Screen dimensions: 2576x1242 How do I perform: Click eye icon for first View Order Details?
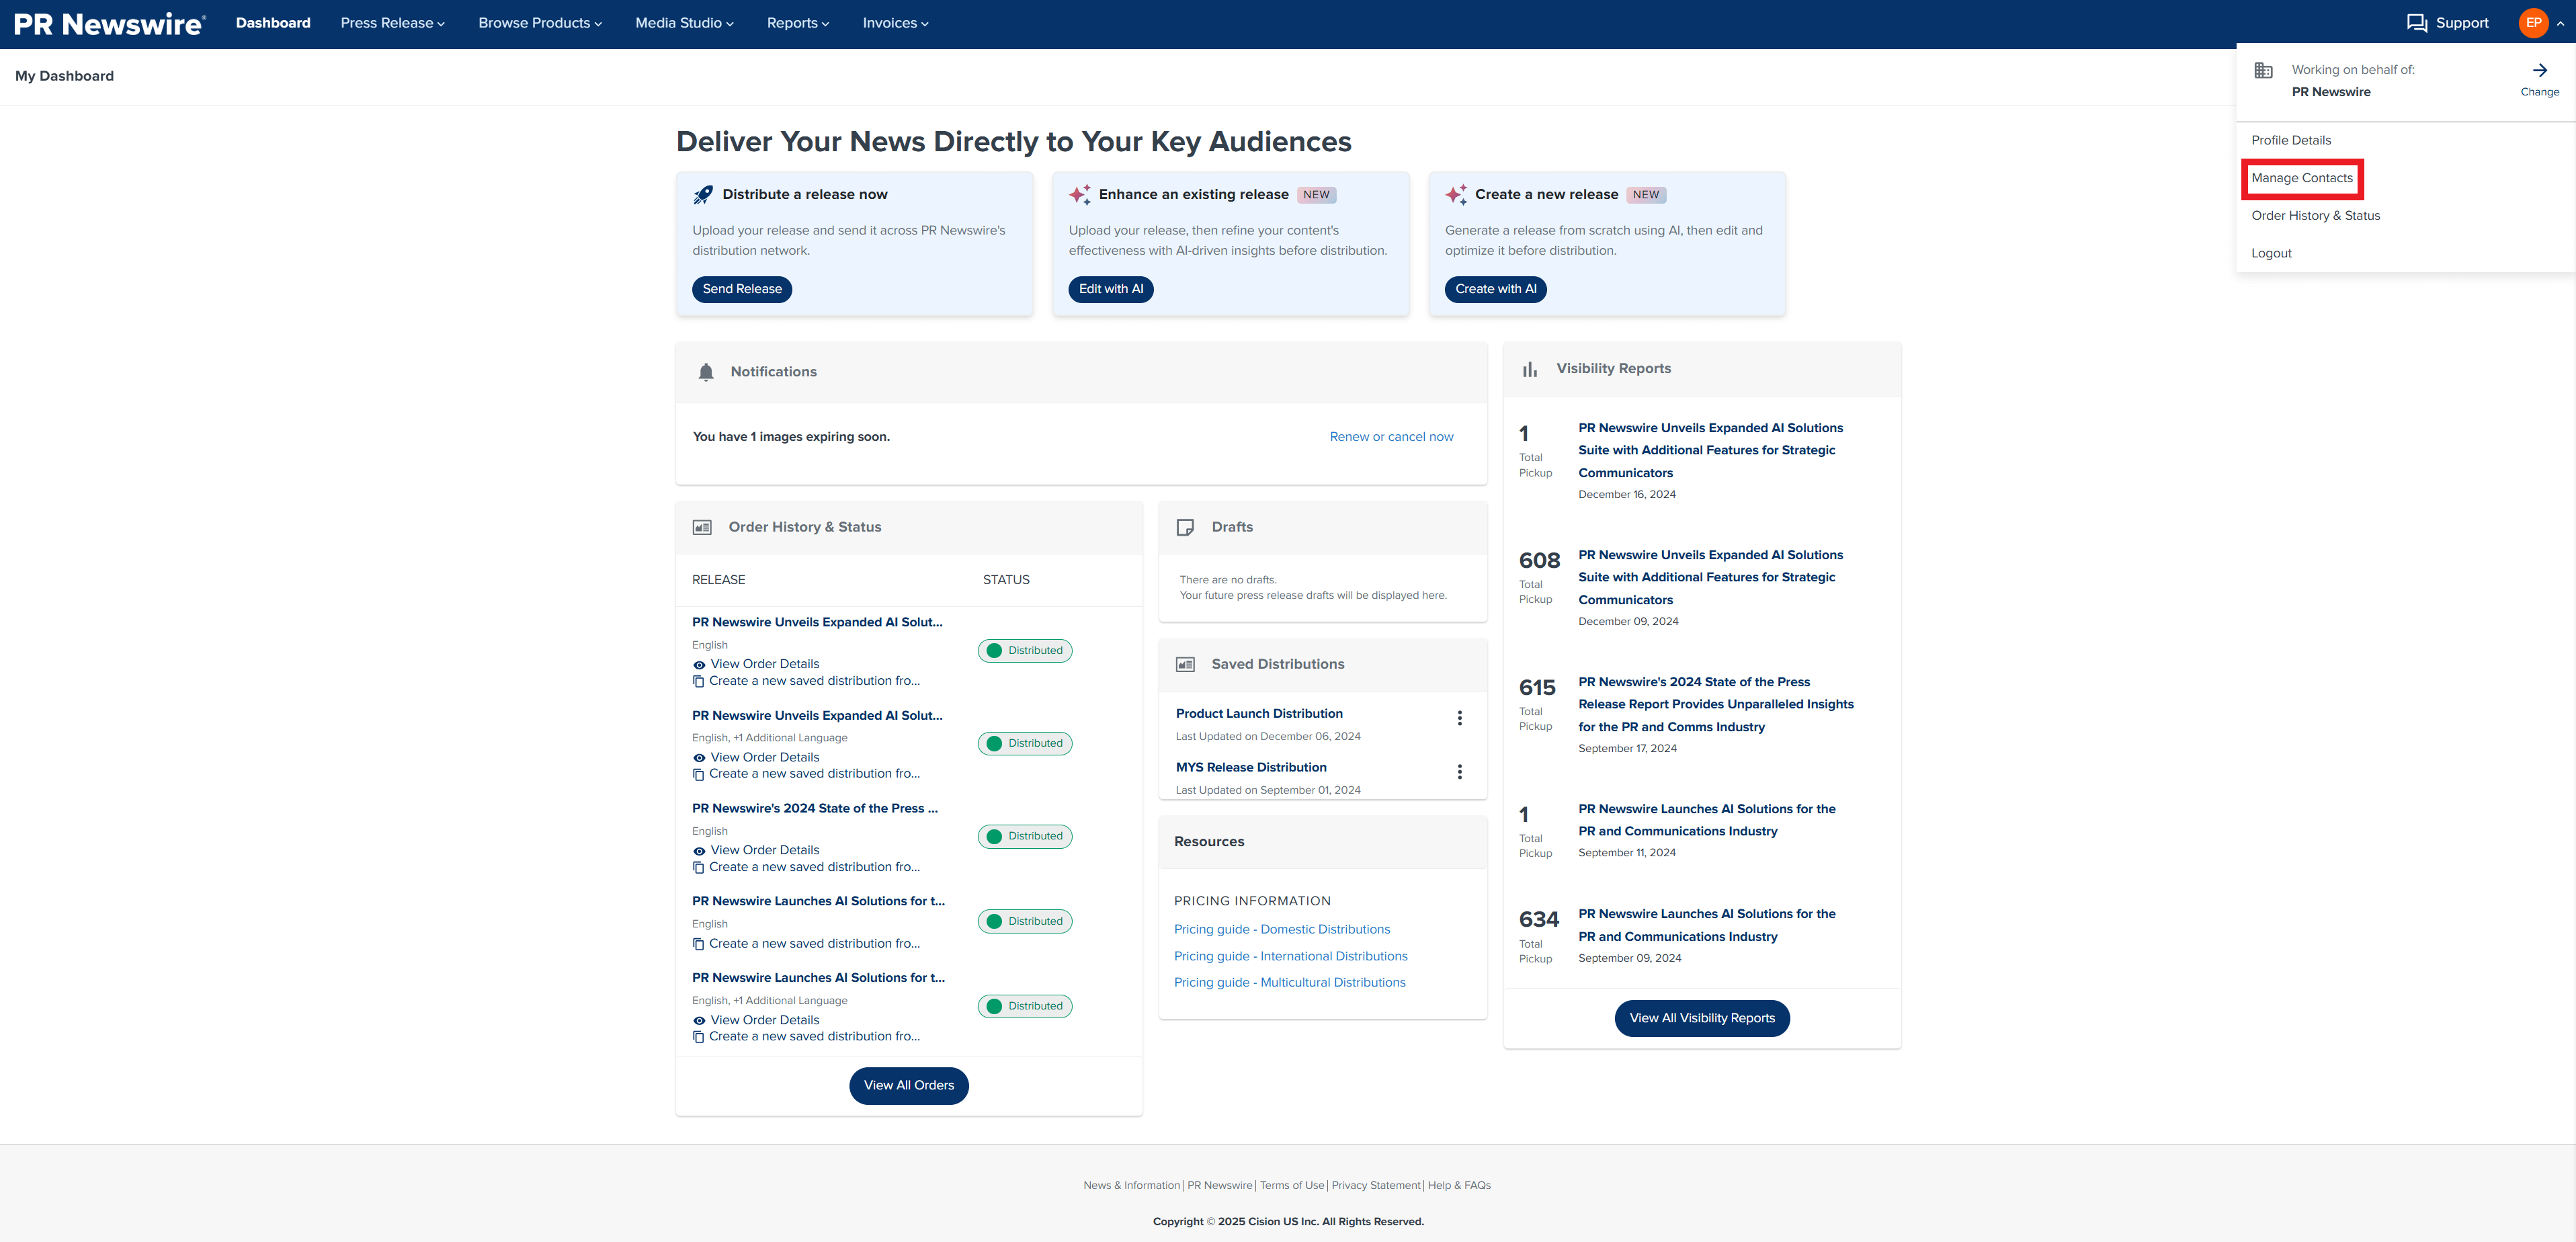pyautogui.click(x=699, y=665)
